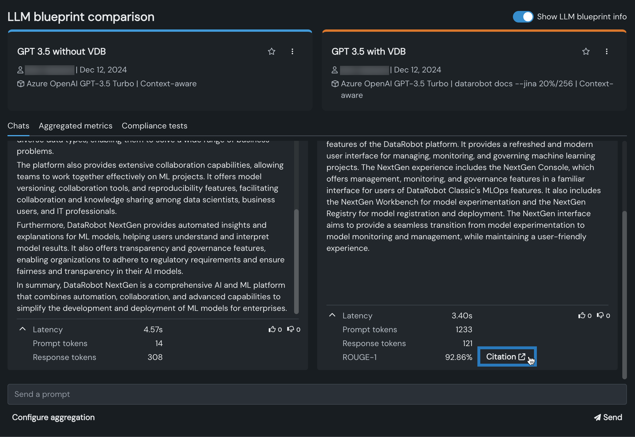Favorite the GPT 3.5 without VDB blueprint
Screen dimensions: 635x437
click(271, 52)
